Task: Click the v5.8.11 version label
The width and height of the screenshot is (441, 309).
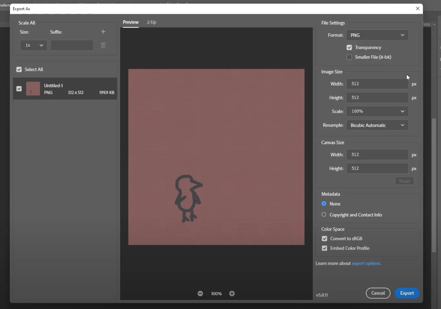Action: point(322,295)
